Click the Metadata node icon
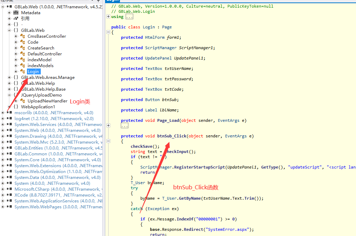 coord(16,13)
